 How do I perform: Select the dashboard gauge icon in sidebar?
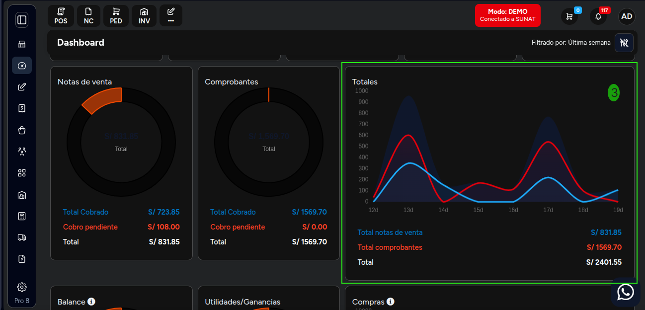[22, 66]
